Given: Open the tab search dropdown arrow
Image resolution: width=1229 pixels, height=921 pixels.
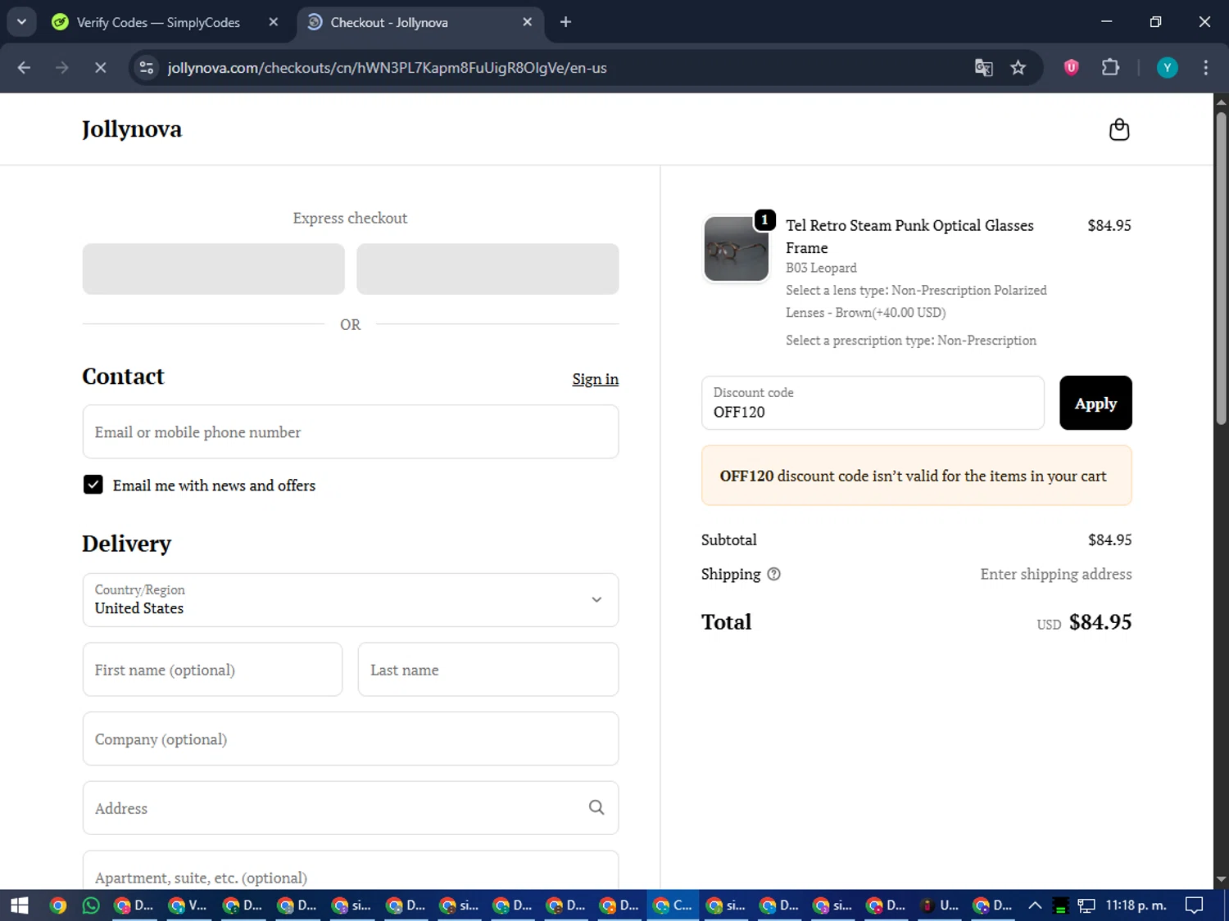Looking at the screenshot, I should coord(22,22).
